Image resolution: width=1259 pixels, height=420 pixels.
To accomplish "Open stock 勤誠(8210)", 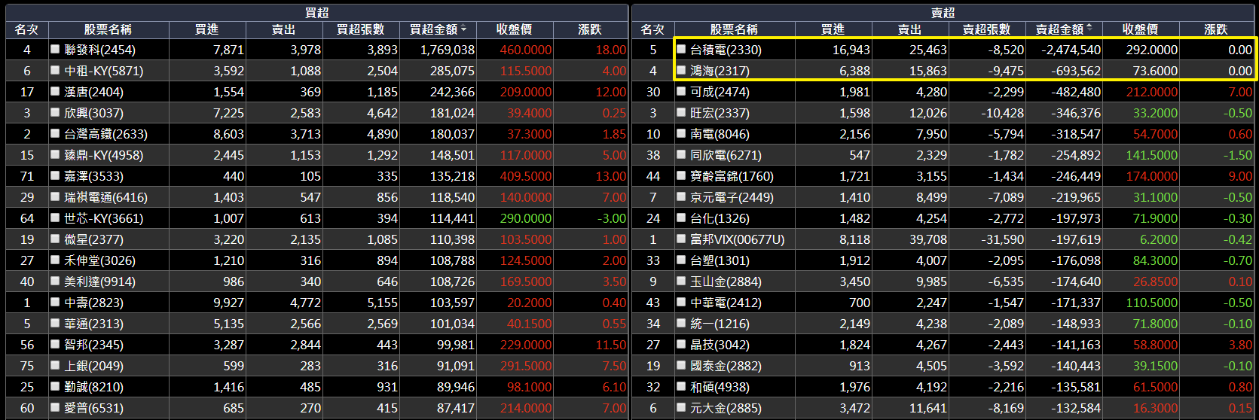I will (93, 387).
